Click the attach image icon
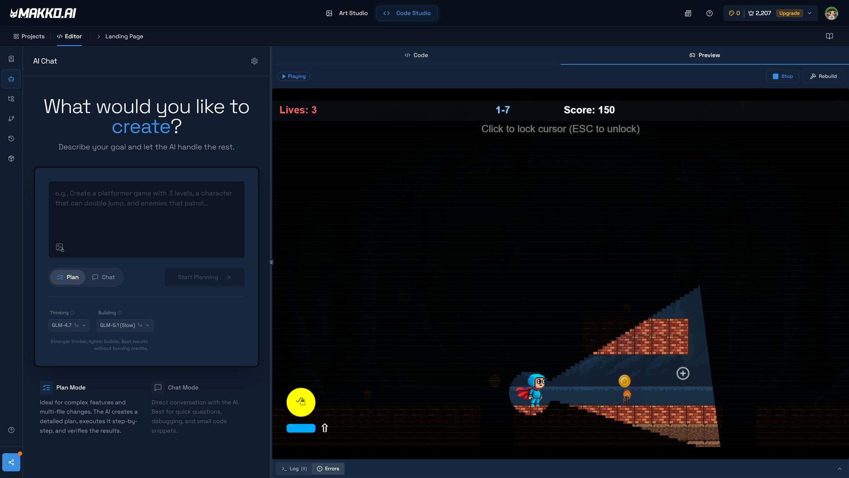The height and width of the screenshot is (478, 849). (60, 247)
